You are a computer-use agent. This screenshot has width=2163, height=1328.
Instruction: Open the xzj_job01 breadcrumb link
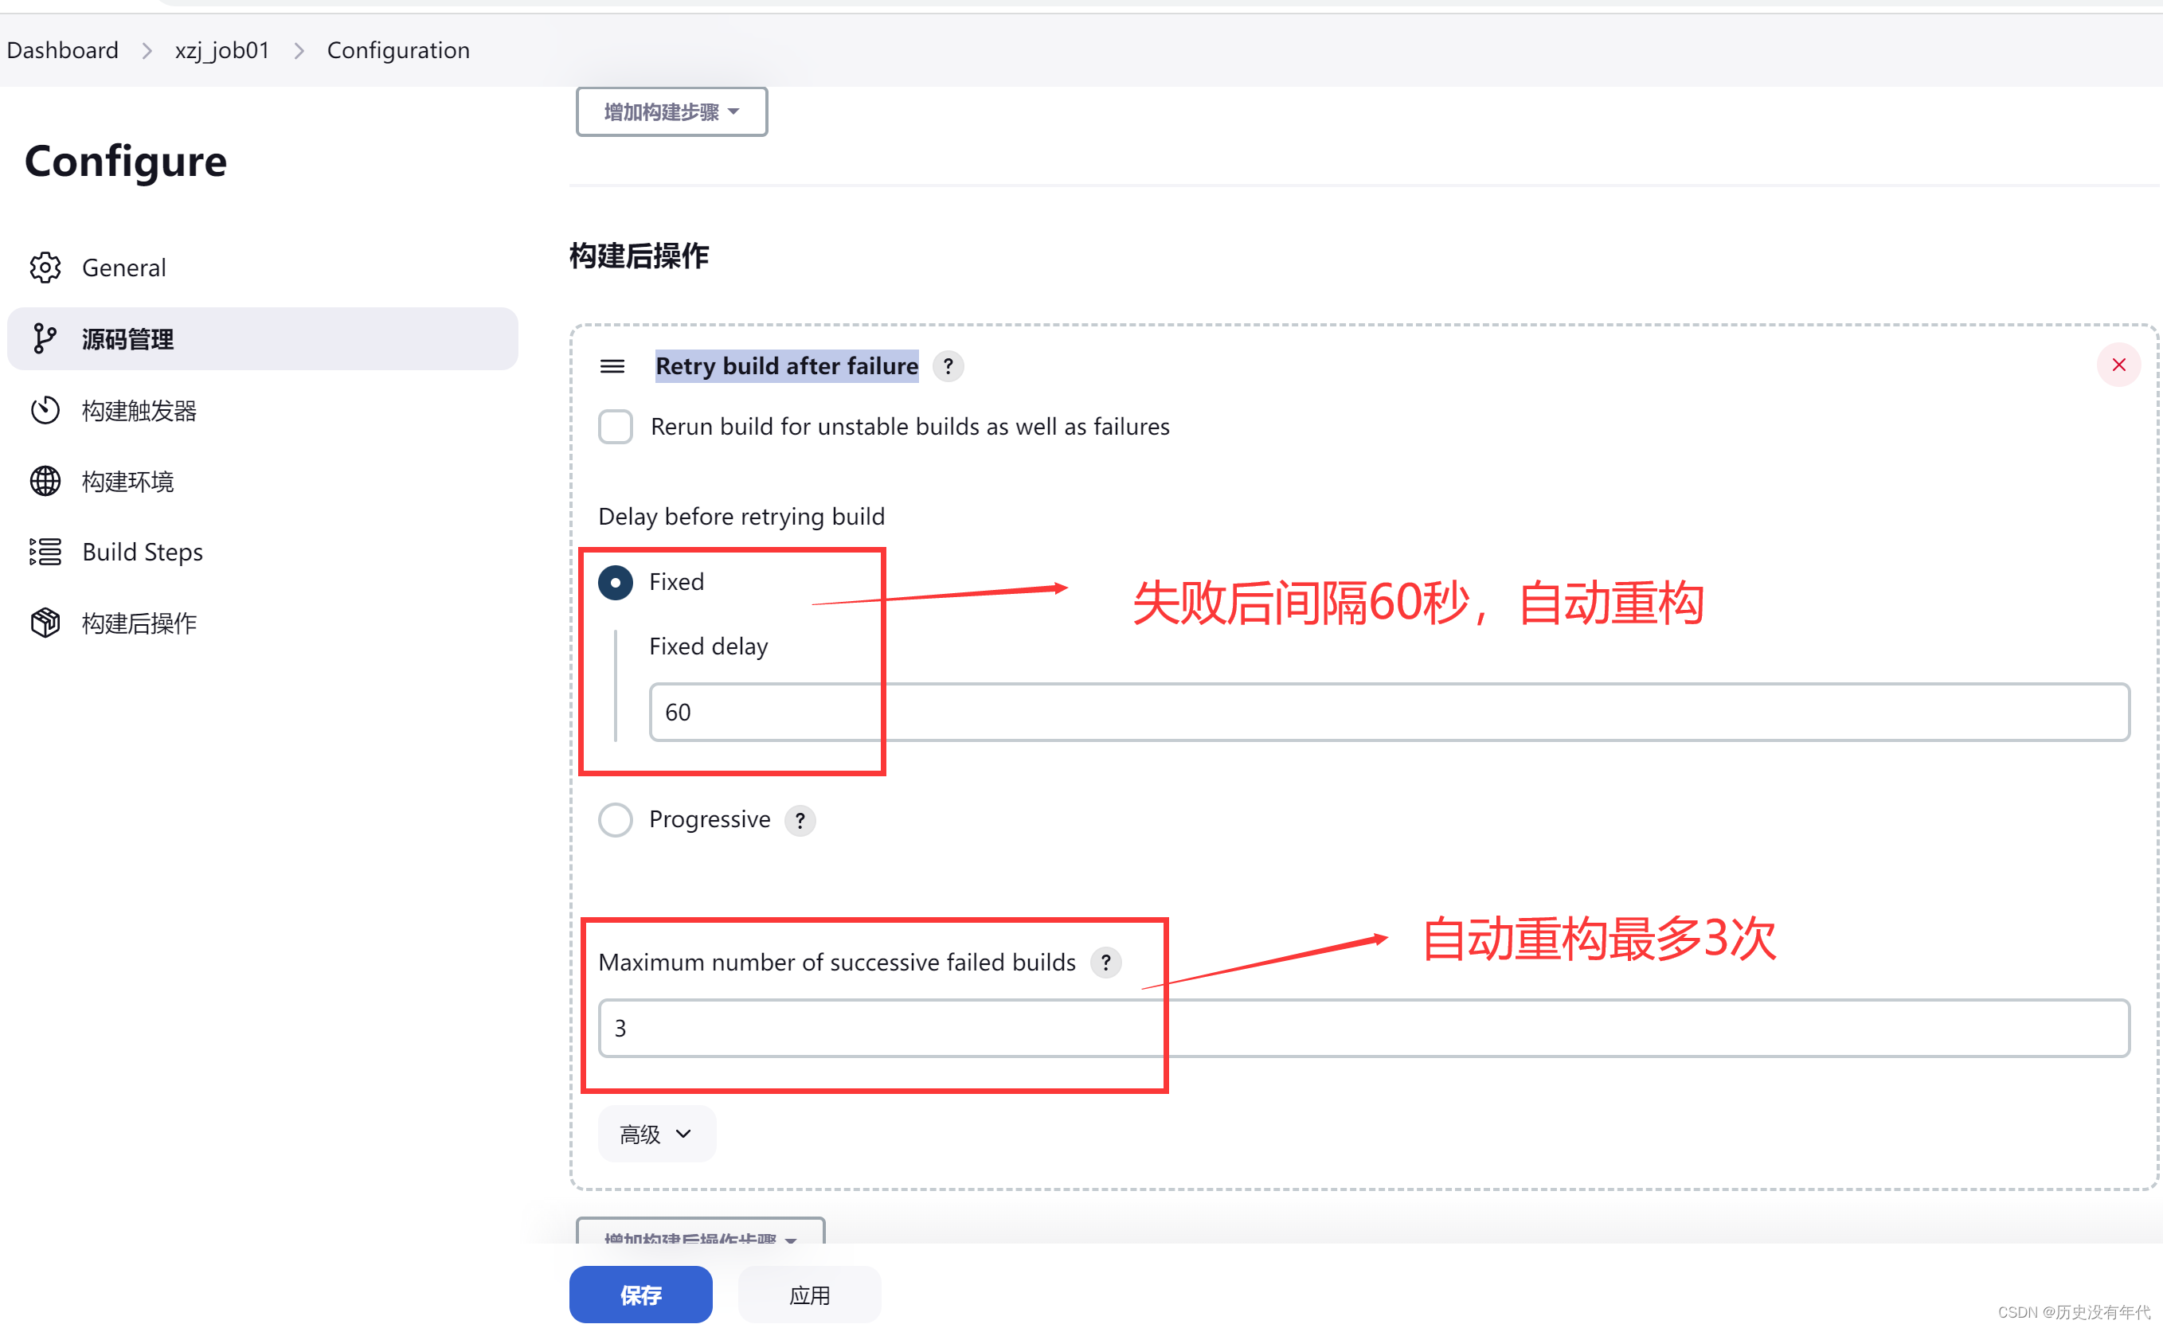click(222, 50)
